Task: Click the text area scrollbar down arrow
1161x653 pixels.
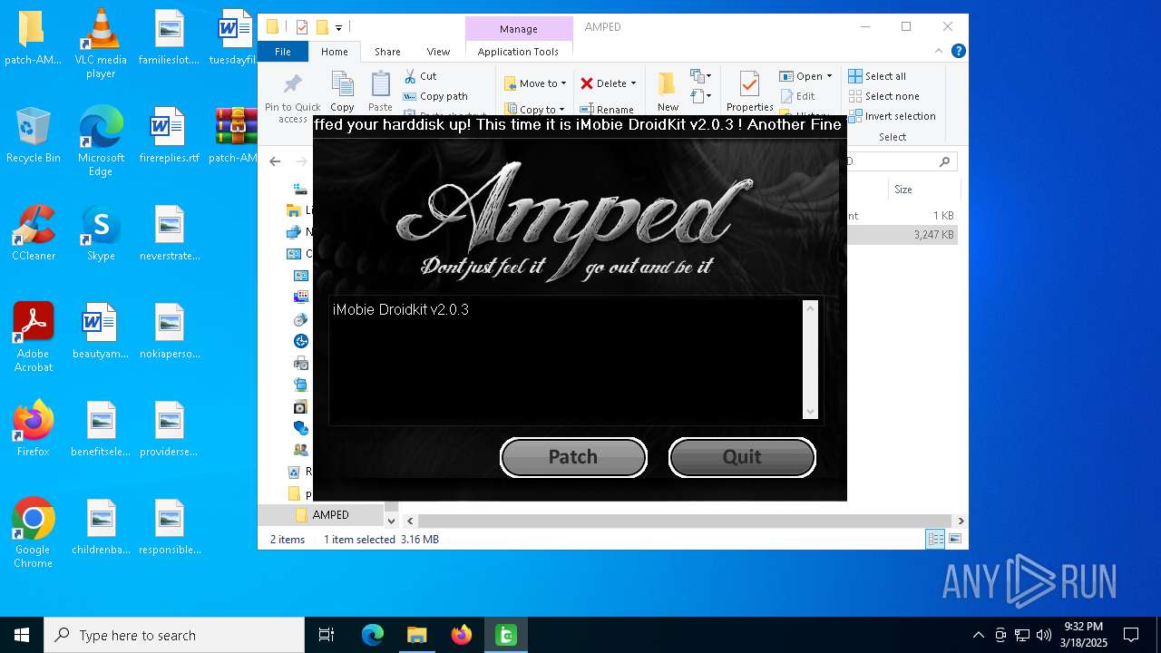Action: point(811,412)
